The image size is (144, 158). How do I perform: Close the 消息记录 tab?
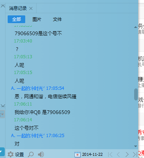(31, 8)
